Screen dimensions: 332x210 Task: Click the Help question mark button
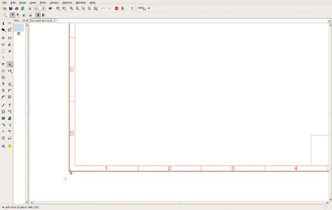click(132, 8)
